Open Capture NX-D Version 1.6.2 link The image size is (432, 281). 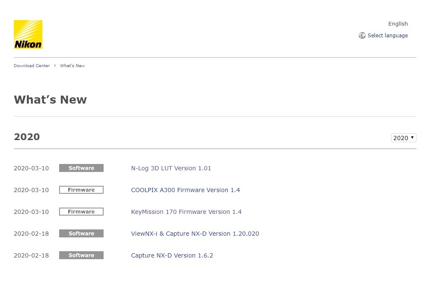172,255
